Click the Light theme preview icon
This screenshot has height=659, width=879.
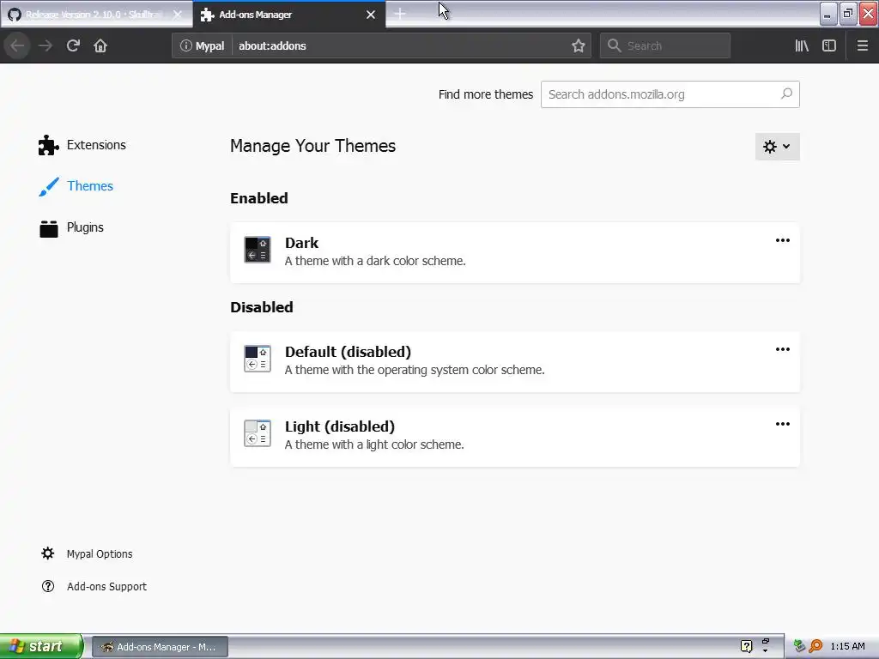tap(258, 433)
